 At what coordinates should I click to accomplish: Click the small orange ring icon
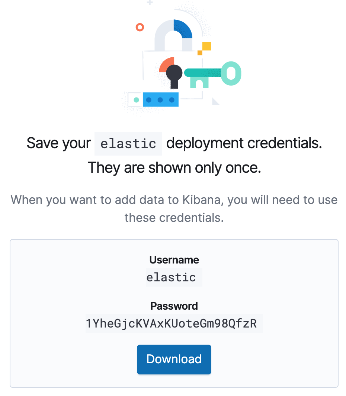(140, 27)
